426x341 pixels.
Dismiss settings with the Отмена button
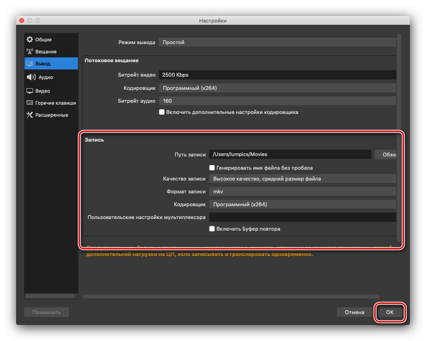pos(354,312)
